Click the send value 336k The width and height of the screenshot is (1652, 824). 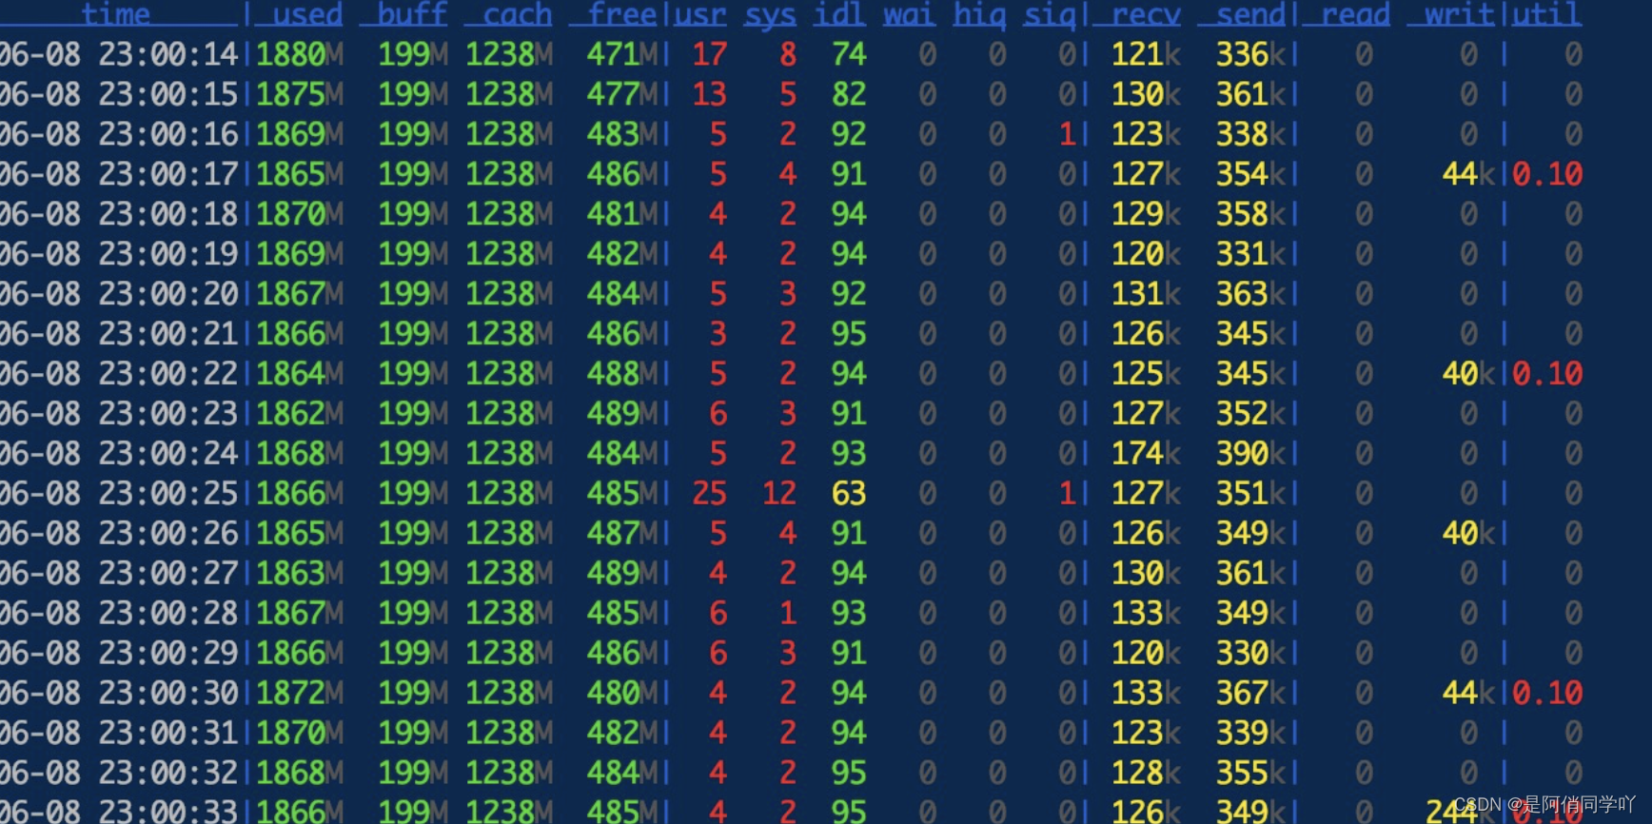[1250, 54]
